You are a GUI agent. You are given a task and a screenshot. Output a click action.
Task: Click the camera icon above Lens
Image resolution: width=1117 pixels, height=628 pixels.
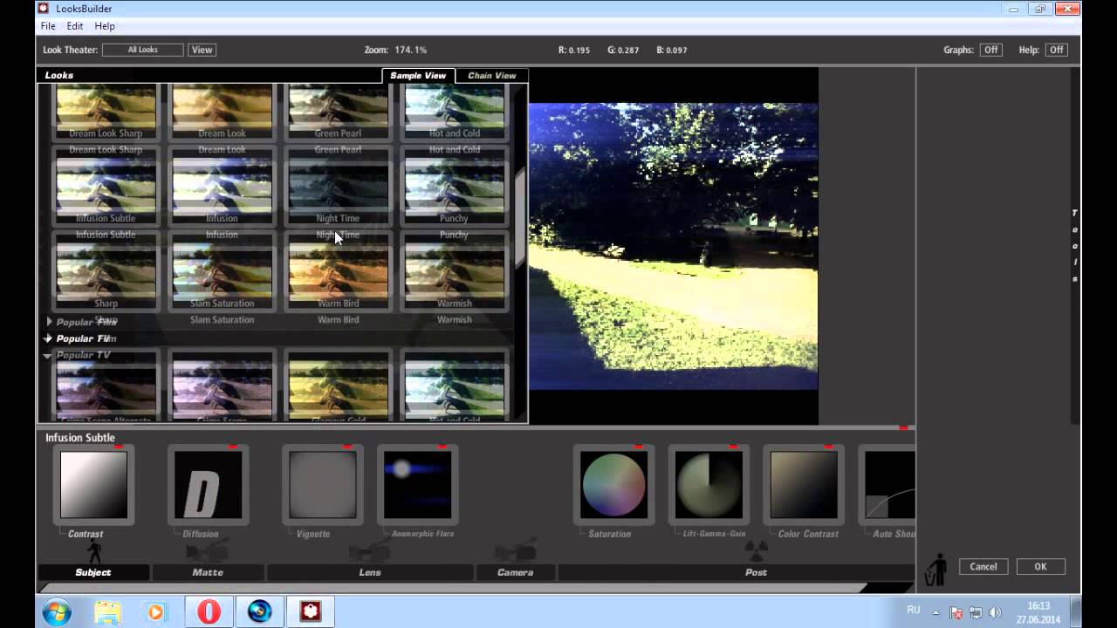[370, 551]
